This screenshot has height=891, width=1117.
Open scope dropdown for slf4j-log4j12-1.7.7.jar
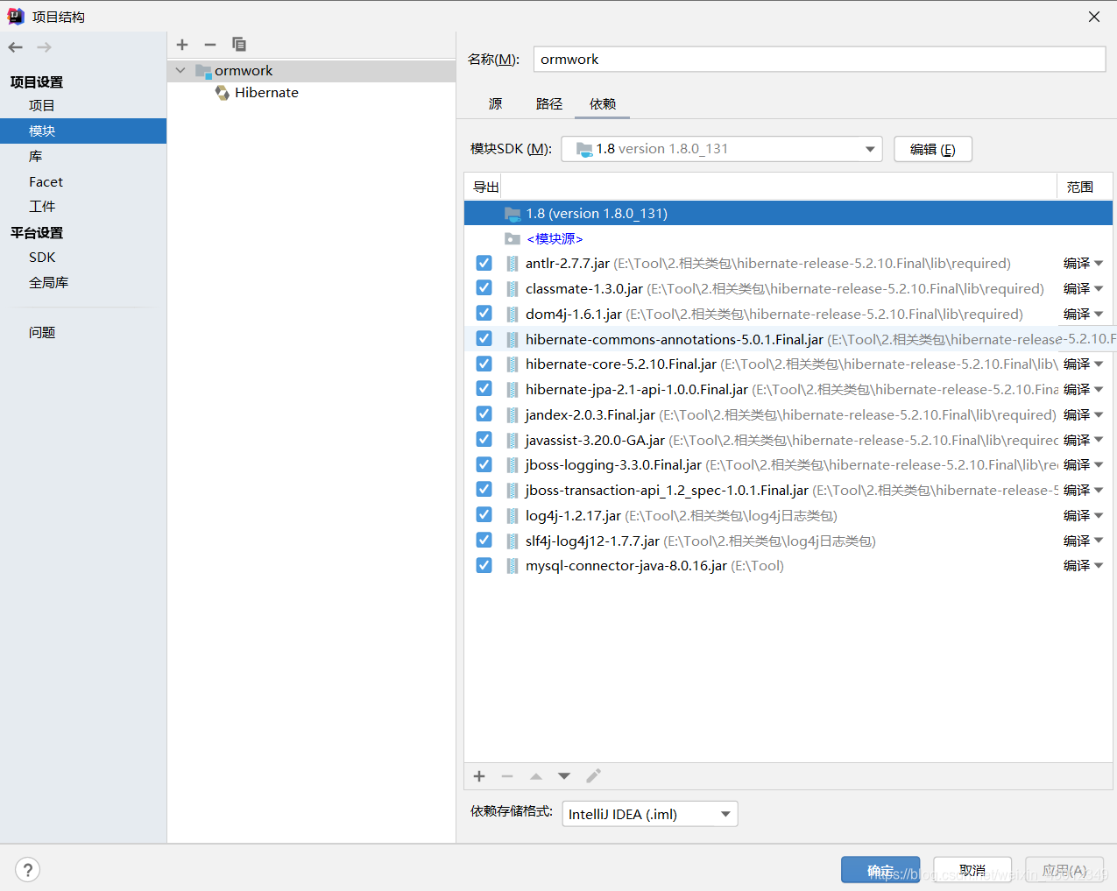(1084, 541)
